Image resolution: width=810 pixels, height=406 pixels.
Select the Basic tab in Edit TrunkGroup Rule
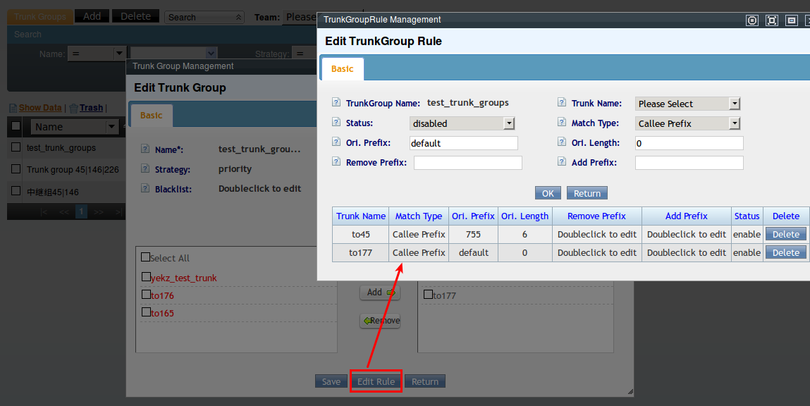343,69
